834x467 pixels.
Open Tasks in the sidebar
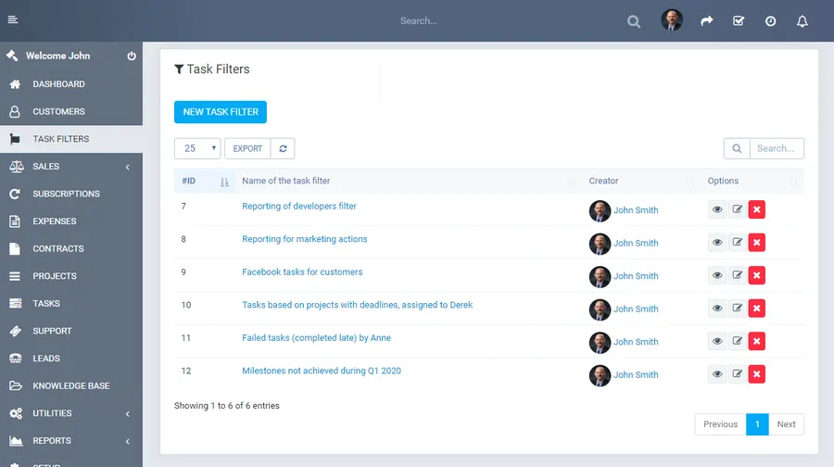tap(71, 304)
